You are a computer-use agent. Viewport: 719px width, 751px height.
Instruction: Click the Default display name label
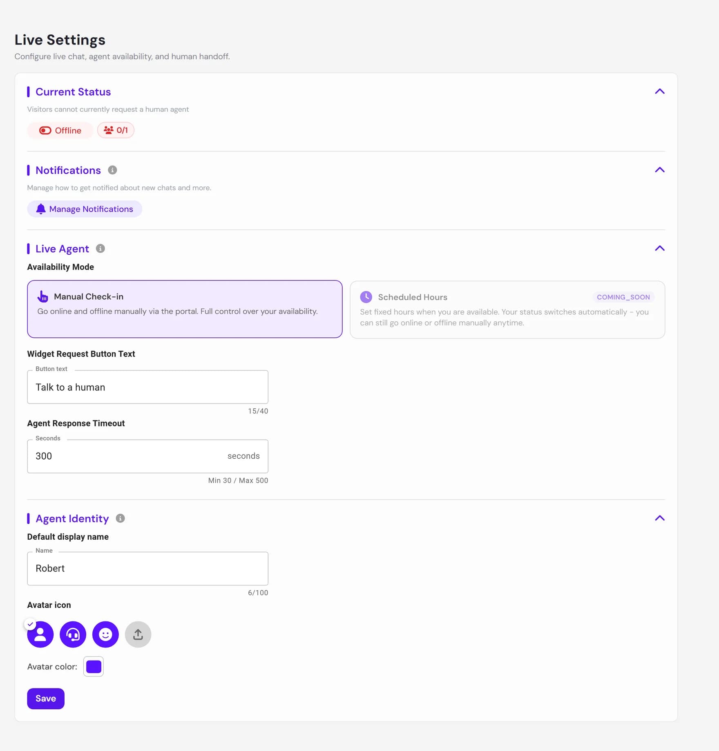coord(68,537)
